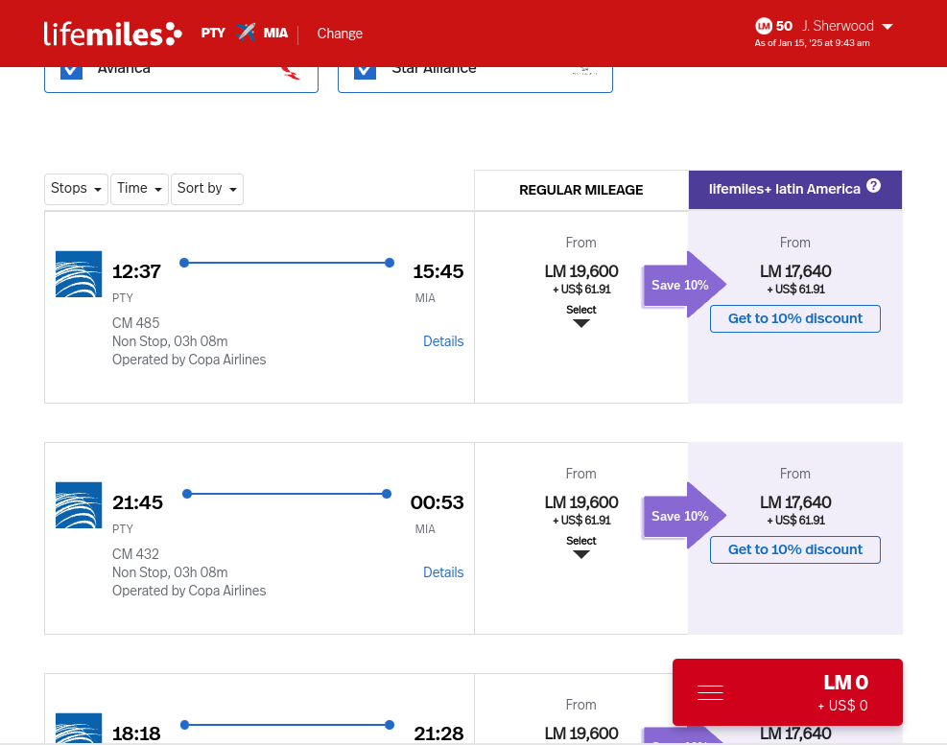Click the Change route link
This screenshot has width=947, height=745.
pos(340,34)
